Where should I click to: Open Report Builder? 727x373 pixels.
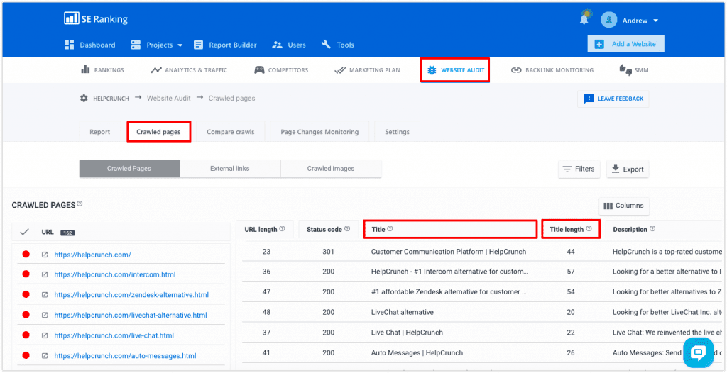point(225,45)
